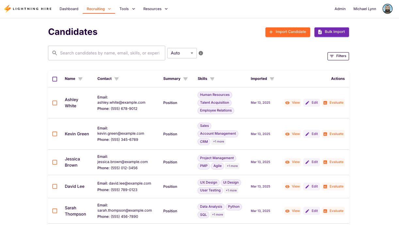Click the Import Candidate button

288,32
